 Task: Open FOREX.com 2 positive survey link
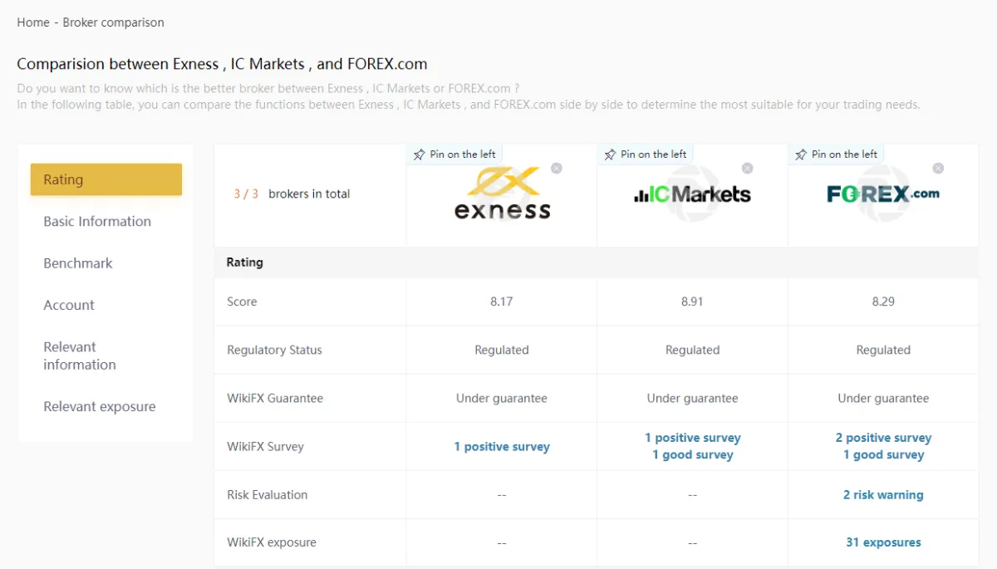pos(883,438)
